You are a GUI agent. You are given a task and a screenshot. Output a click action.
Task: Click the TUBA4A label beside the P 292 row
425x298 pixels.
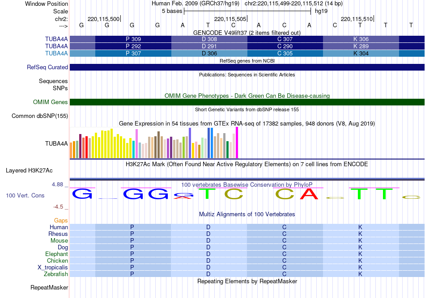coord(56,46)
